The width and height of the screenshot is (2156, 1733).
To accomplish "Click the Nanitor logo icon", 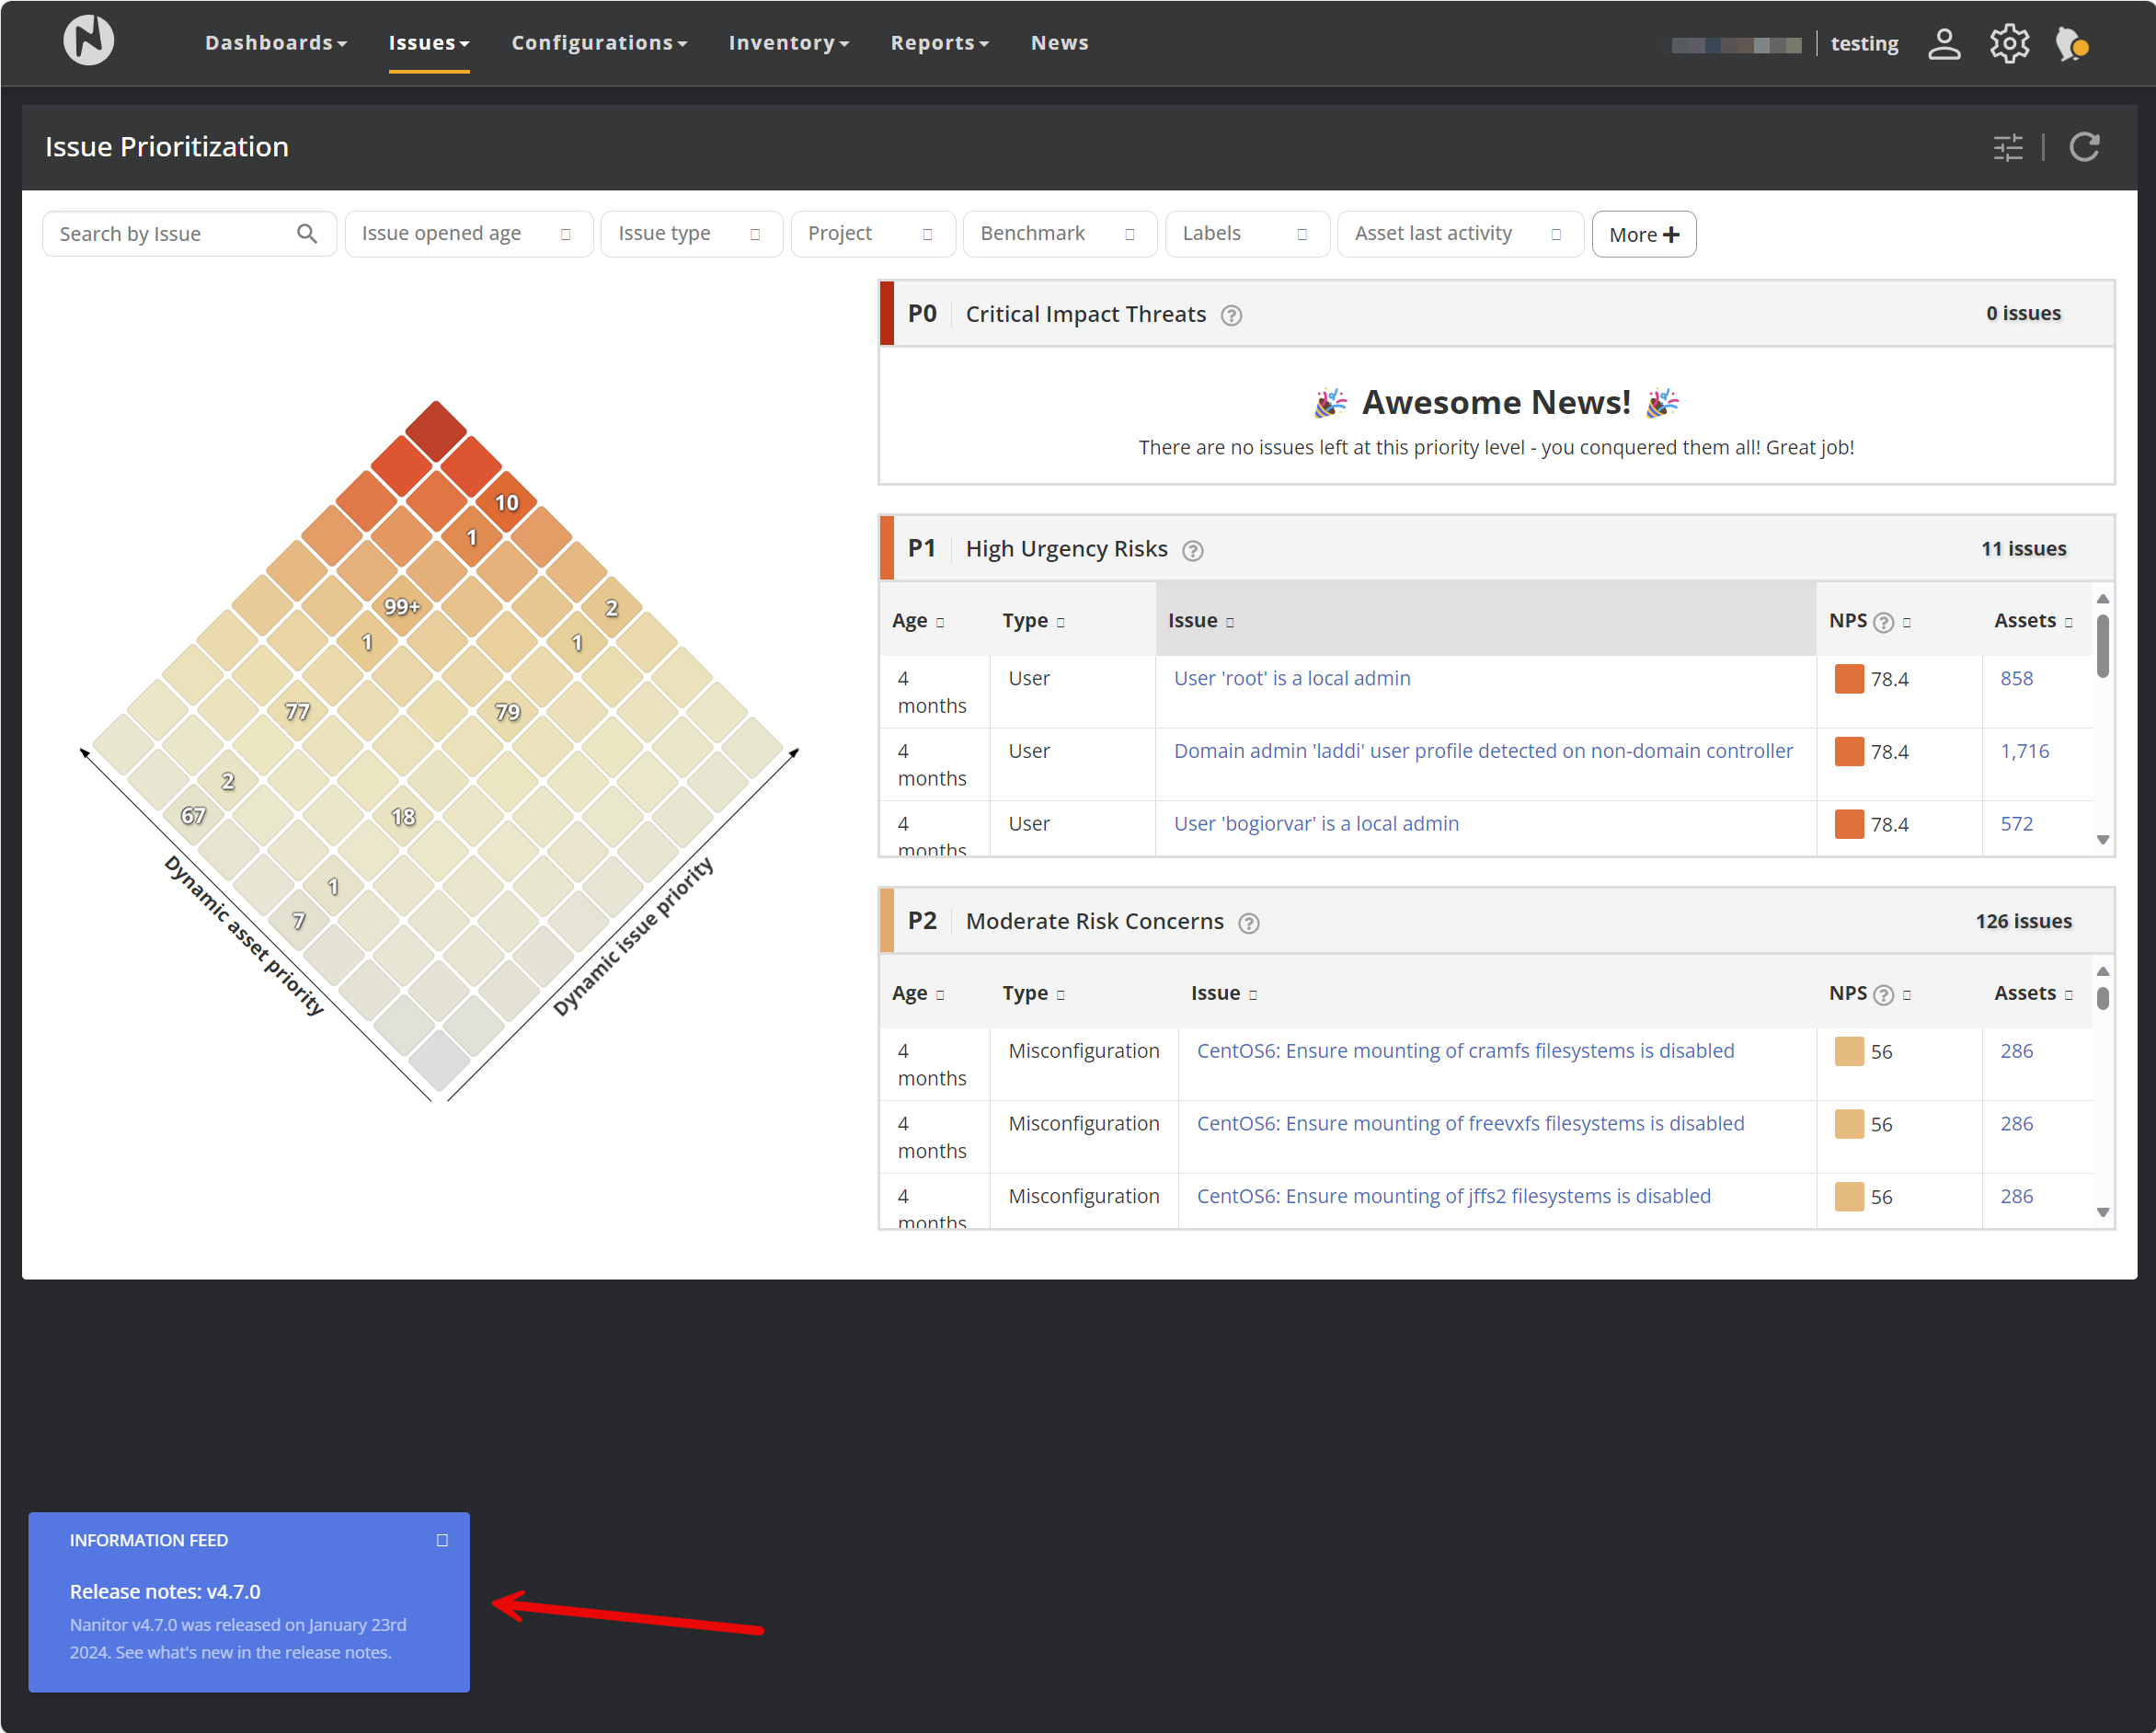I will [x=88, y=41].
